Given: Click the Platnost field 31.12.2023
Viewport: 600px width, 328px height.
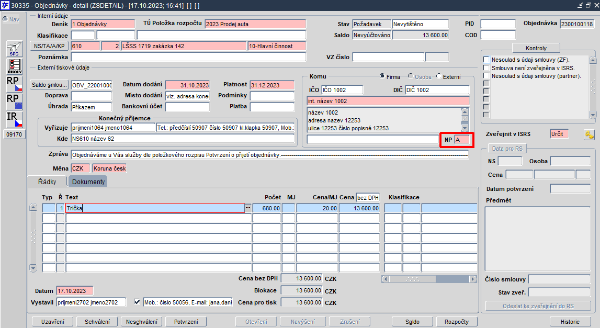Looking at the screenshot, I should 273,85.
